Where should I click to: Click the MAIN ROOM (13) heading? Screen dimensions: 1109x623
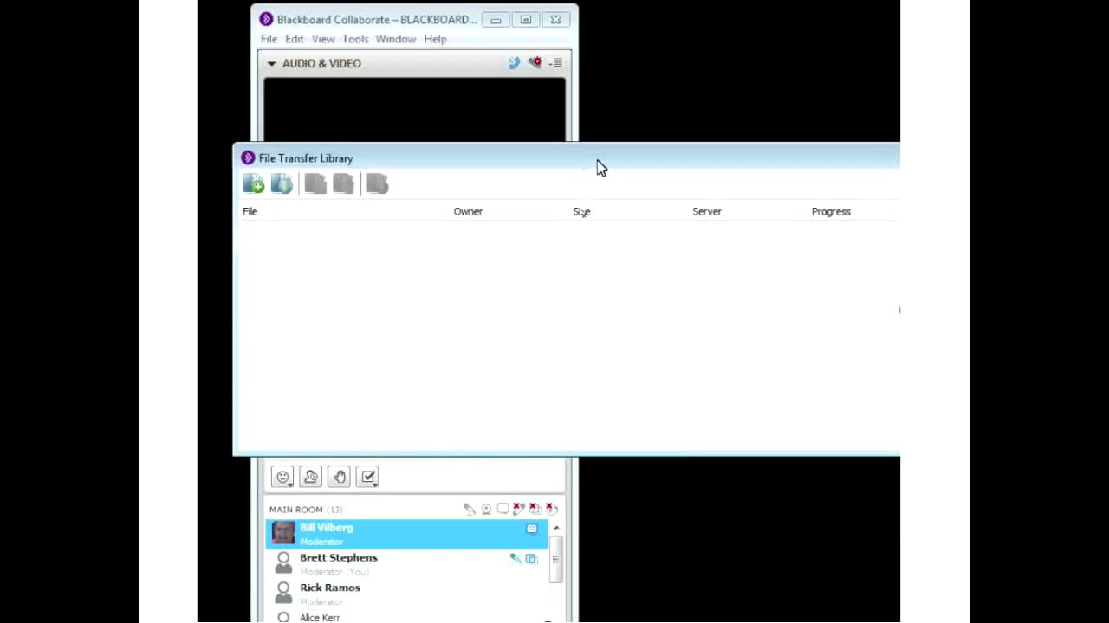coord(305,510)
